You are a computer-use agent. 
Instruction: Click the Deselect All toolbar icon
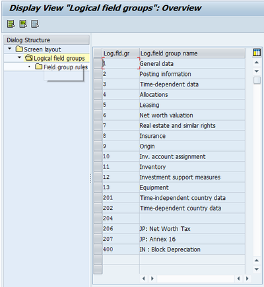tap(35, 24)
